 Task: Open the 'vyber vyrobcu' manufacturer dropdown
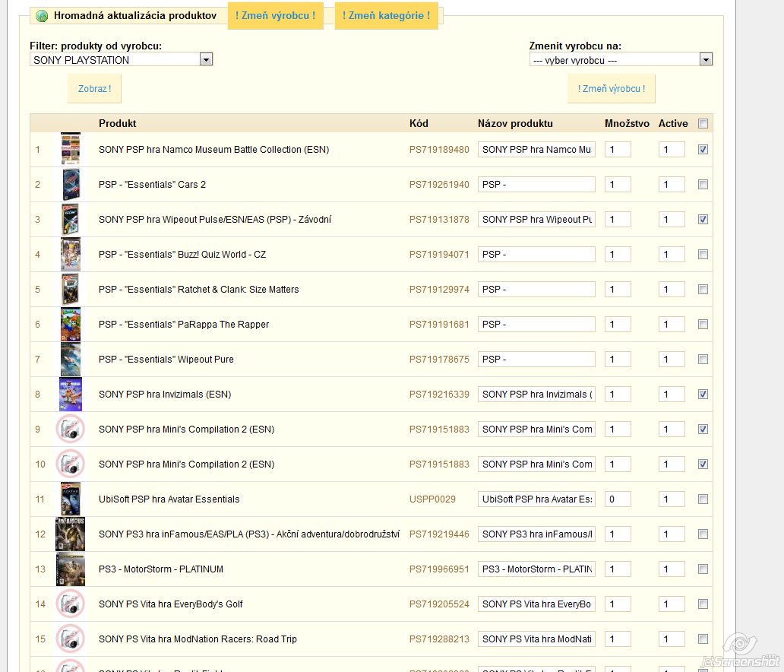coord(621,59)
